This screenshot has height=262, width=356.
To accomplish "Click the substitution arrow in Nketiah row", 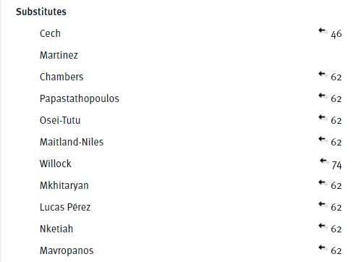I will coord(322,226).
